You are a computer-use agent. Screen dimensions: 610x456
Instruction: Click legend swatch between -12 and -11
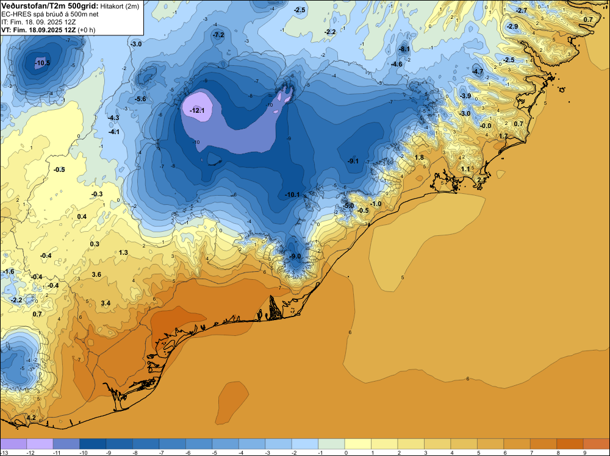click(40, 444)
